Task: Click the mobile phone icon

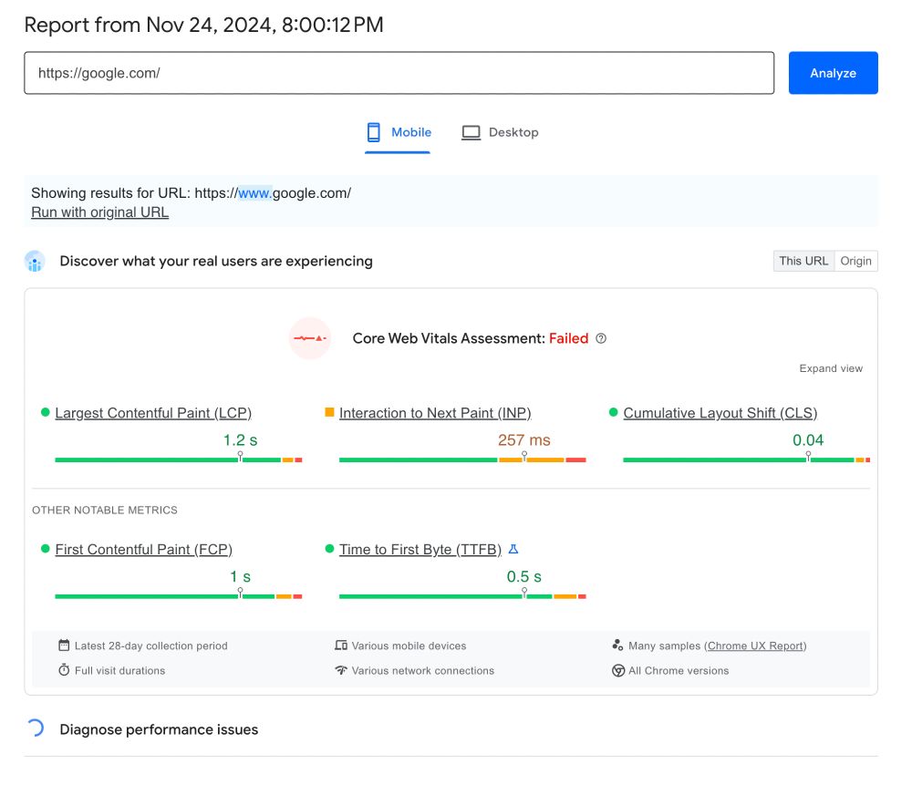Action: coord(373,132)
